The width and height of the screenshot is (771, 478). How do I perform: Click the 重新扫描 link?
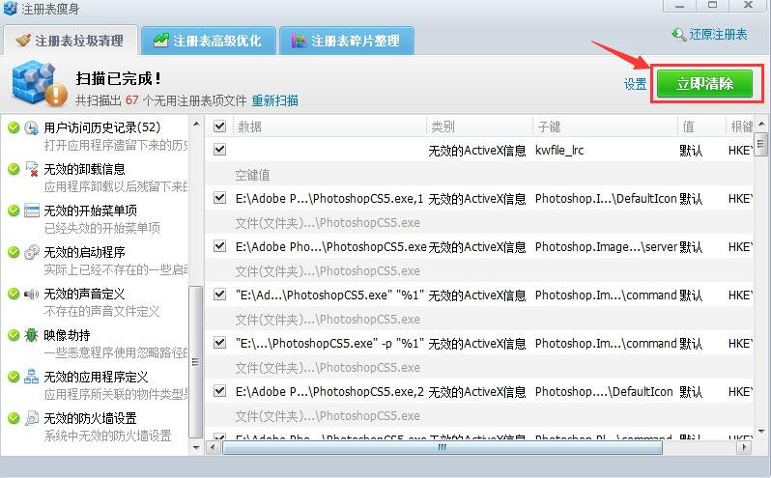pyautogui.click(x=275, y=100)
